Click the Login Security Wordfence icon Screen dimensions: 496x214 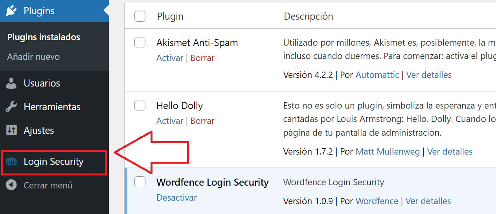coord(11,162)
